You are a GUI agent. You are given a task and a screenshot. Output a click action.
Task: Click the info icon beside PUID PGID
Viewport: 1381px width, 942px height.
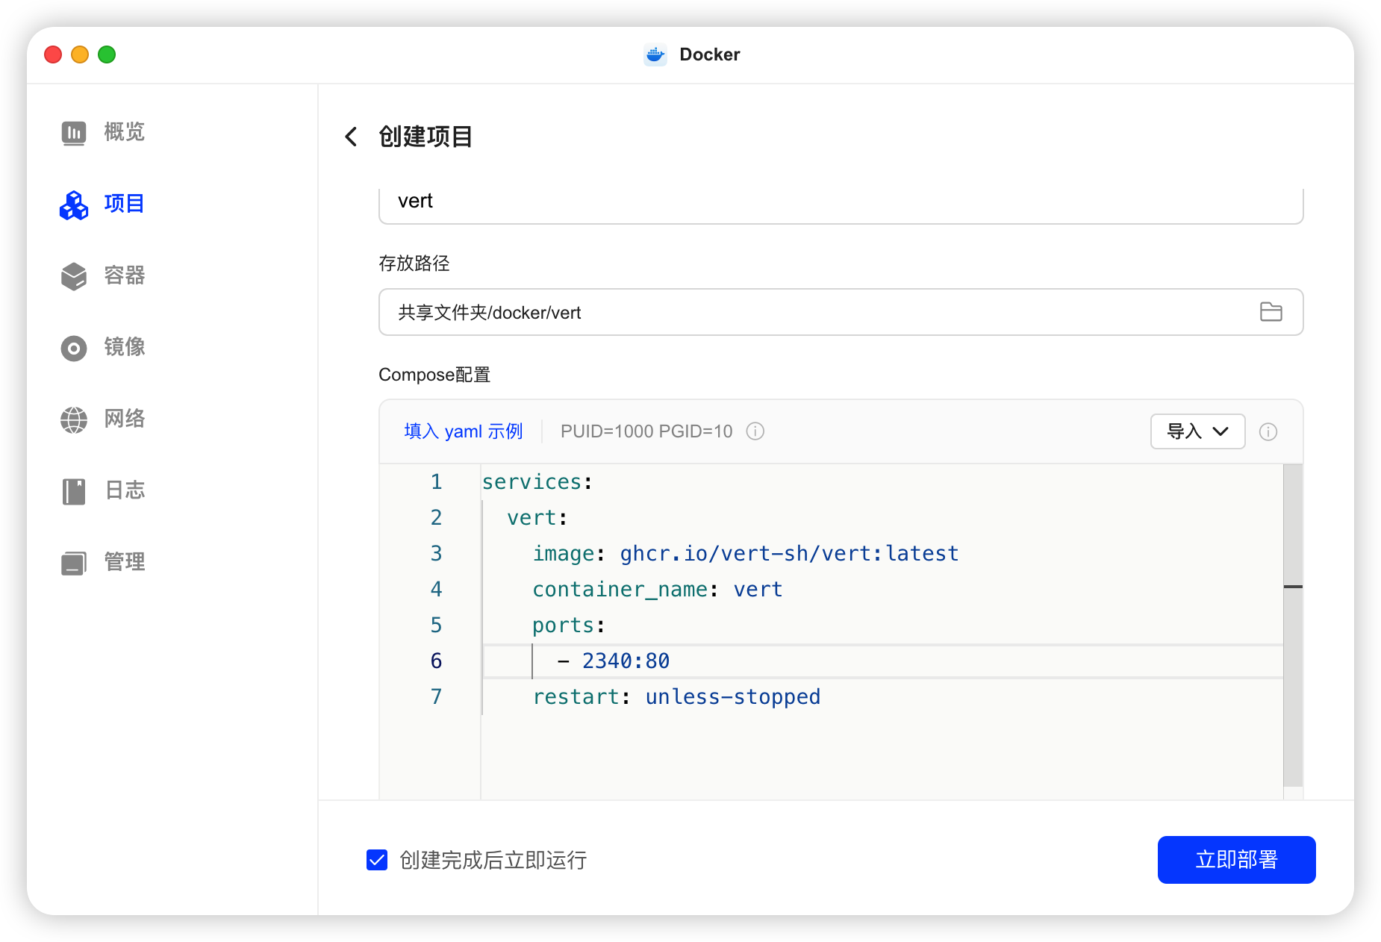pyautogui.click(x=755, y=431)
